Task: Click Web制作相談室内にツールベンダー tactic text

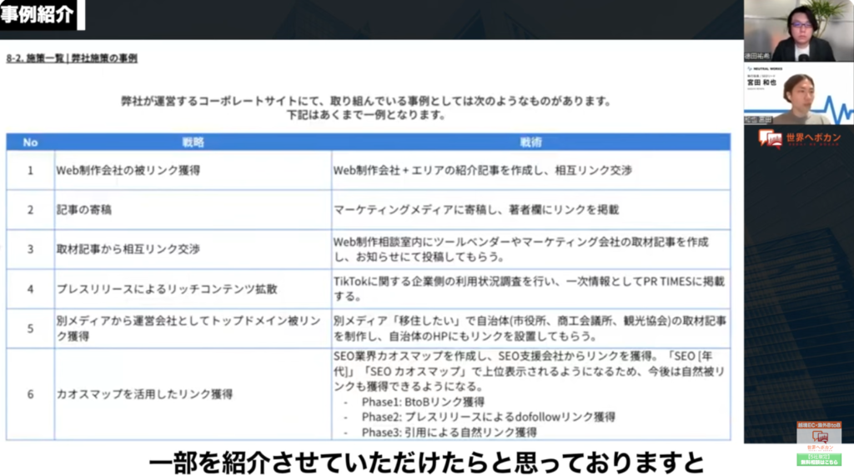Action: pos(521,249)
